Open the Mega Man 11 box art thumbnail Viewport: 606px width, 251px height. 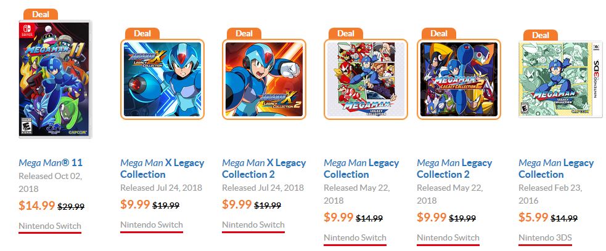[x=55, y=79]
